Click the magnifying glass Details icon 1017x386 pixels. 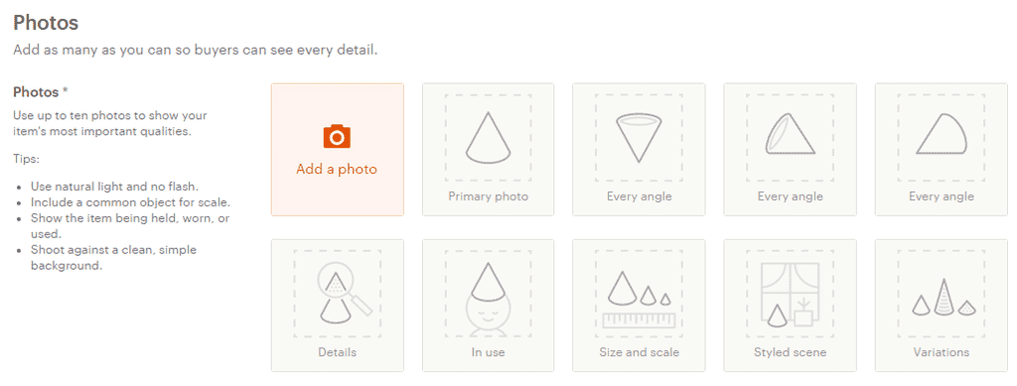[x=345, y=294]
